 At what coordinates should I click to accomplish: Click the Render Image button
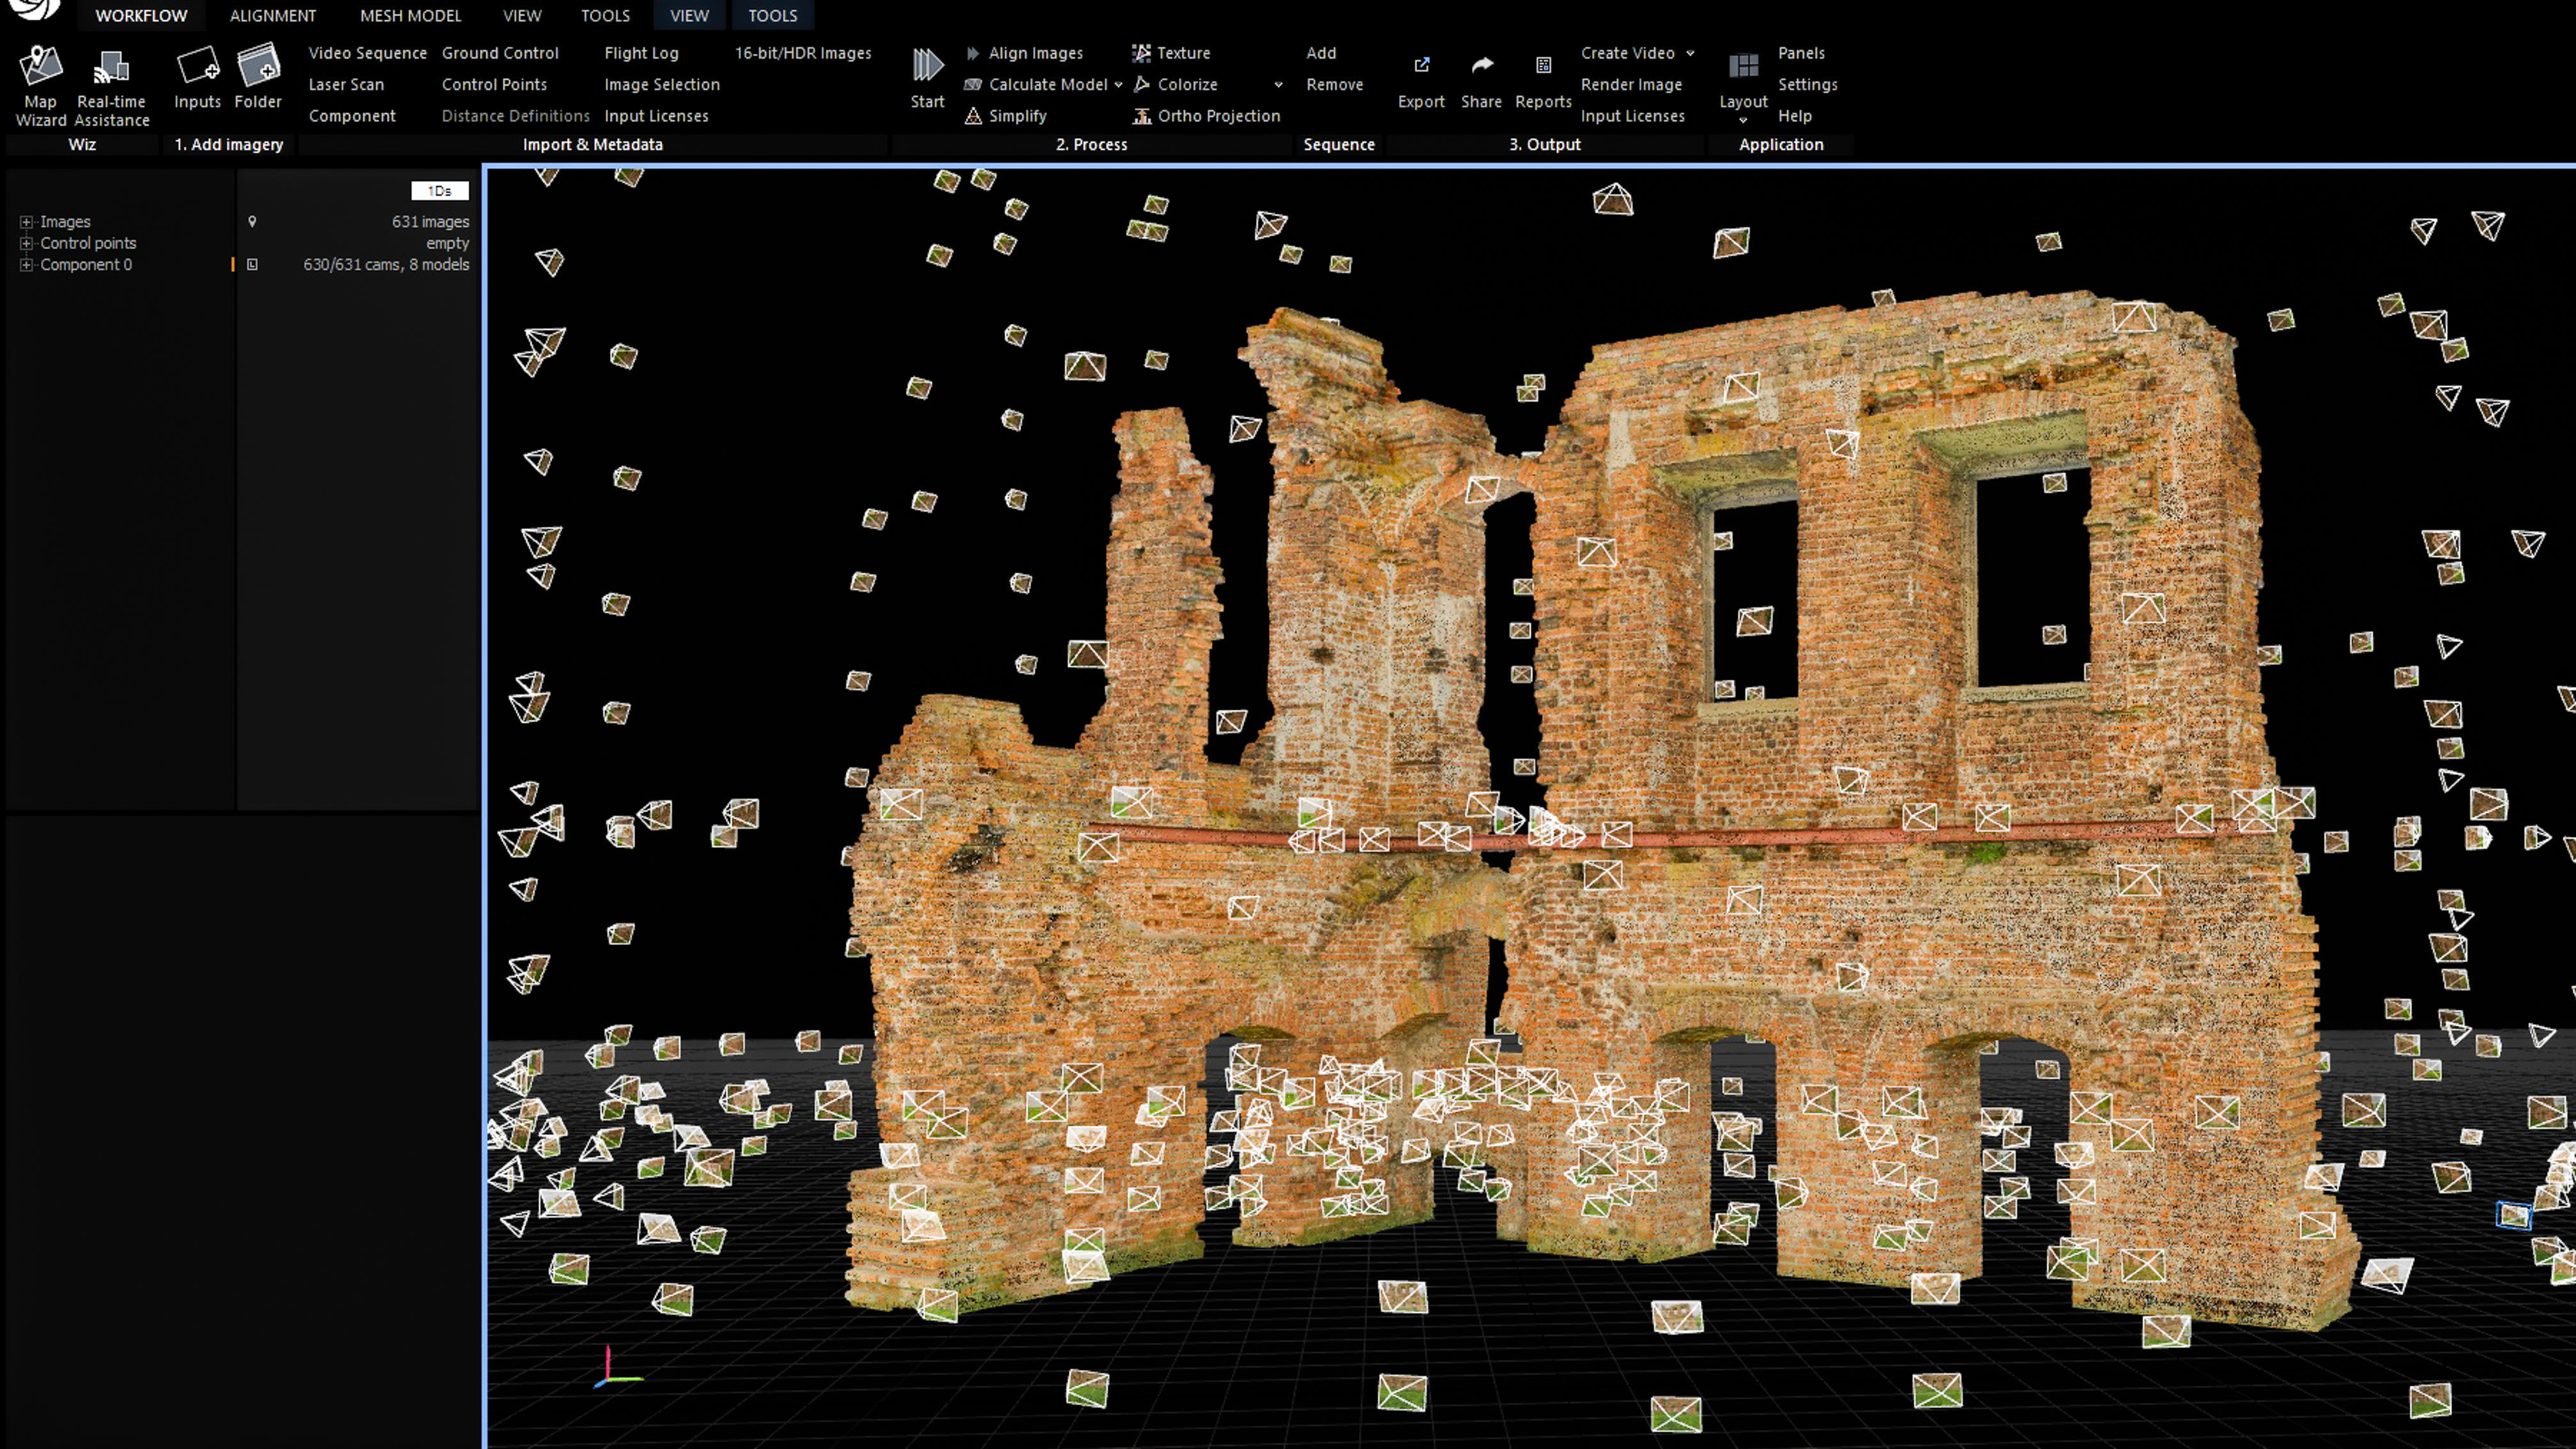click(1631, 85)
